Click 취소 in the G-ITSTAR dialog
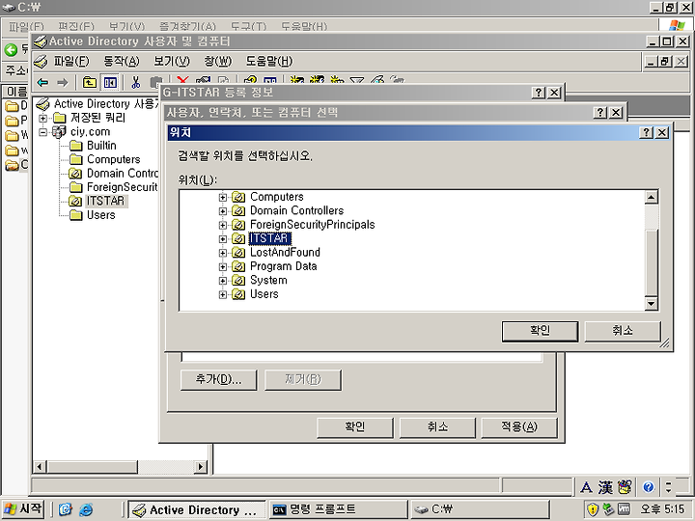 [437, 427]
